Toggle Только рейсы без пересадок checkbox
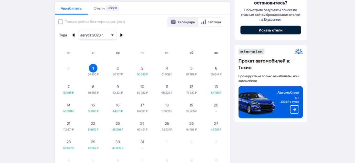 (60, 22)
